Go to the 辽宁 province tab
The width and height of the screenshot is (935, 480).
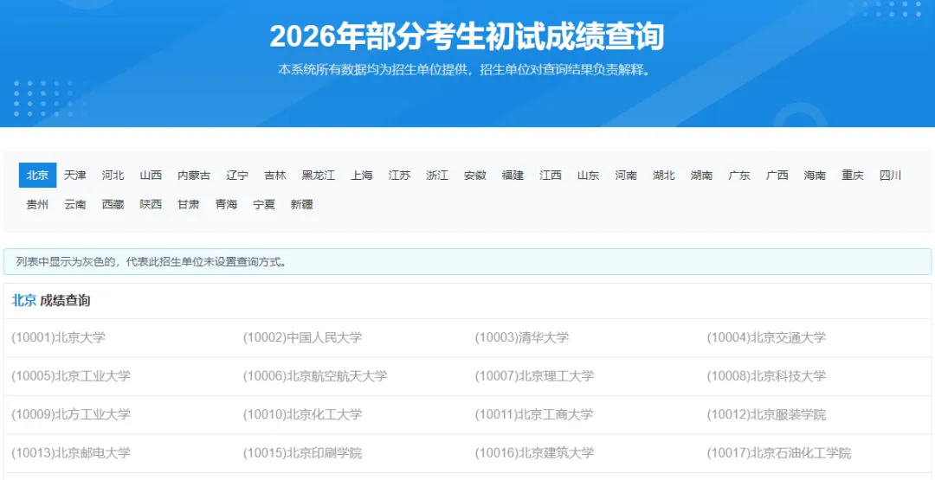pyautogui.click(x=237, y=175)
